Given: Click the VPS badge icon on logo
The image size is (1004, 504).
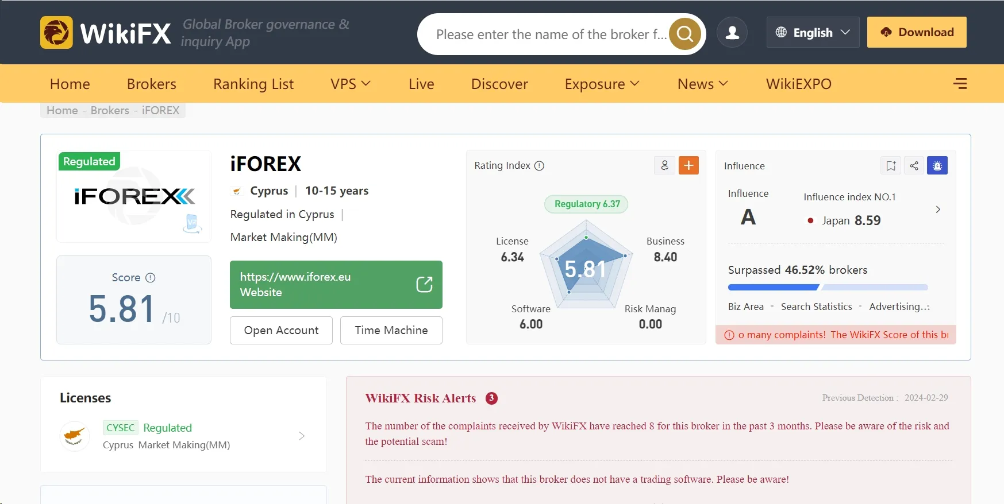Looking at the screenshot, I should (x=192, y=223).
